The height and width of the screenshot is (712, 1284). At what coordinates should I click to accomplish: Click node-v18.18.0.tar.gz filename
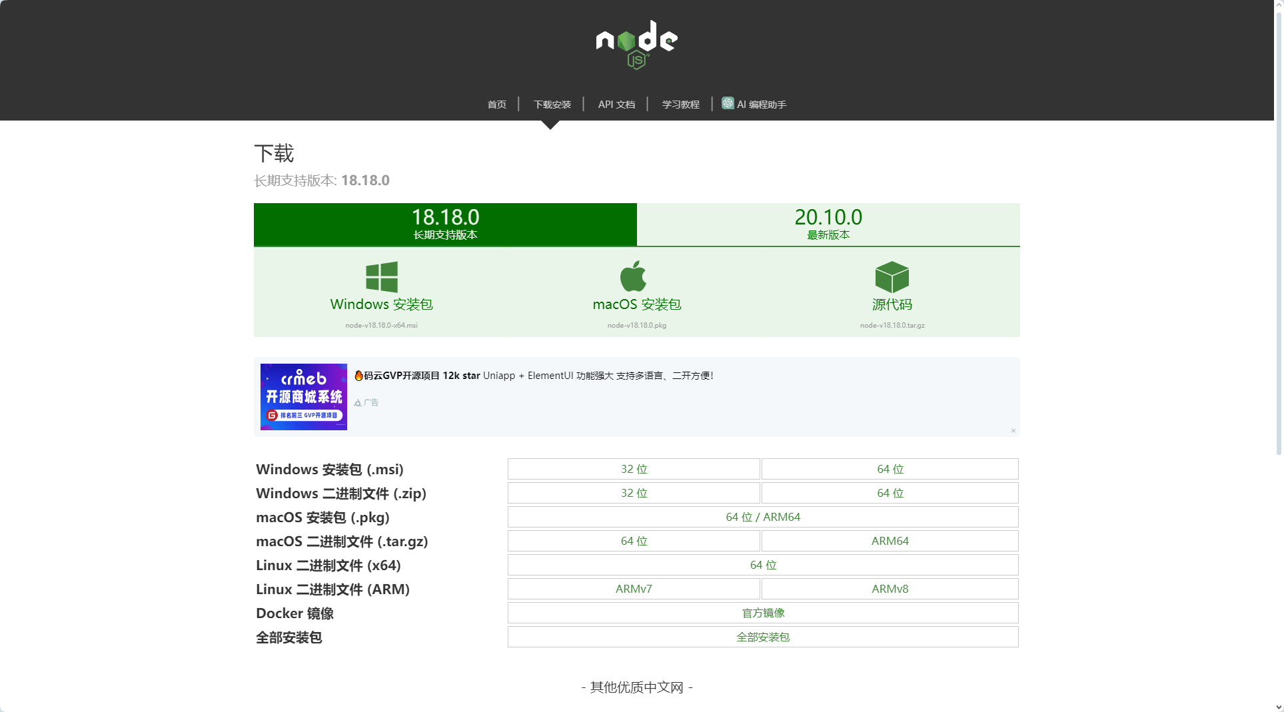click(892, 326)
